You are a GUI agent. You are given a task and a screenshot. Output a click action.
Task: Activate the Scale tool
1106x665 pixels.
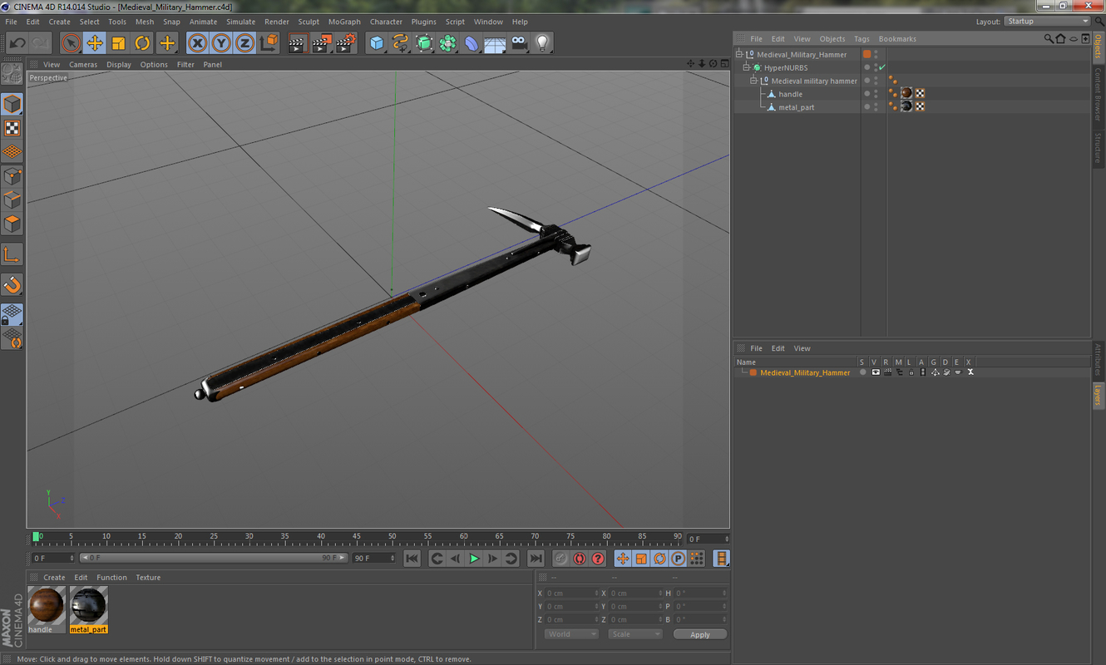[x=117, y=42]
